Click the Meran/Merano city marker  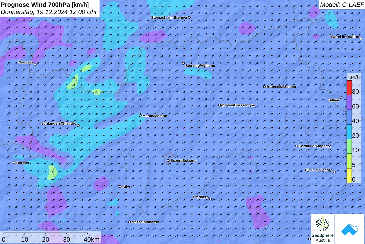(140, 116)
